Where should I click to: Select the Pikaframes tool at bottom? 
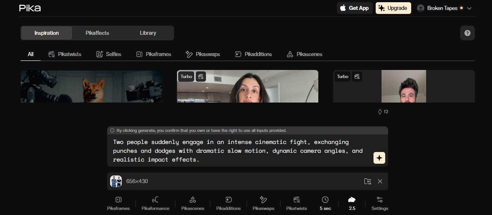[x=118, y=204]
